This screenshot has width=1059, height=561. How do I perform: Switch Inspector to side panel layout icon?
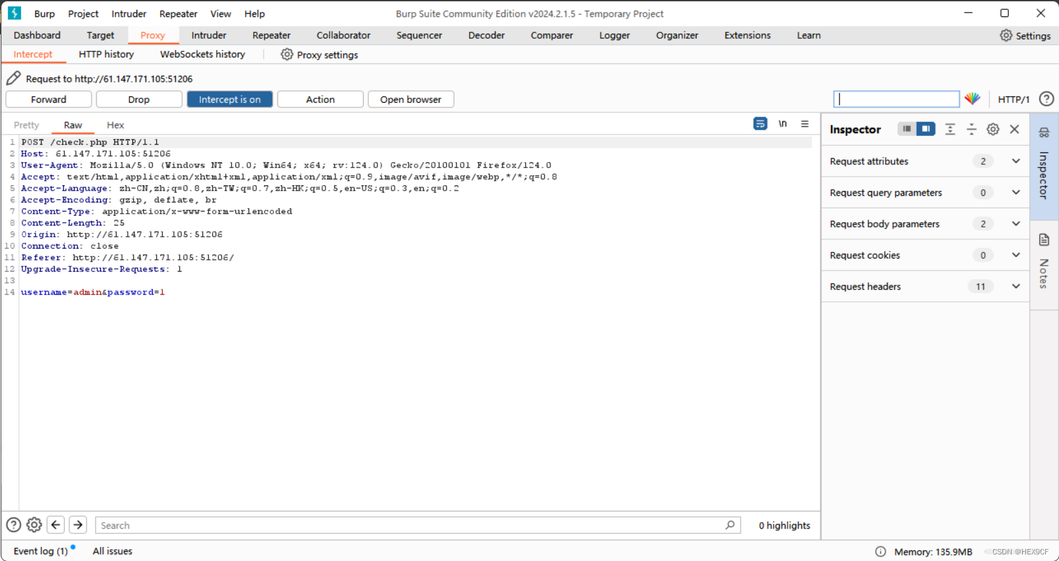tap(925, 129)
